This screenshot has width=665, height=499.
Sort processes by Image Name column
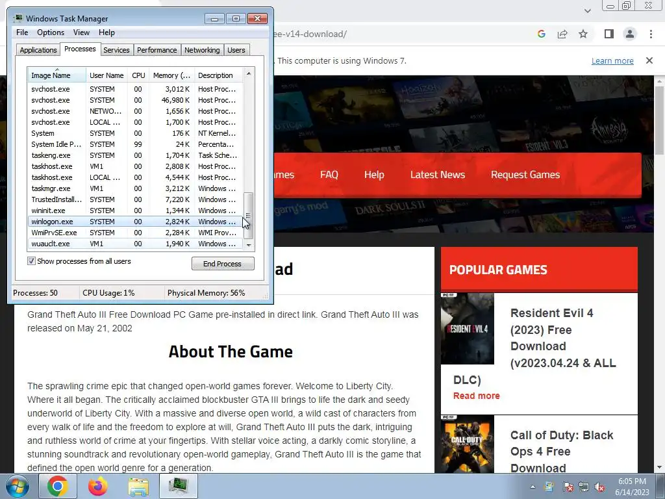pos(57,75)
